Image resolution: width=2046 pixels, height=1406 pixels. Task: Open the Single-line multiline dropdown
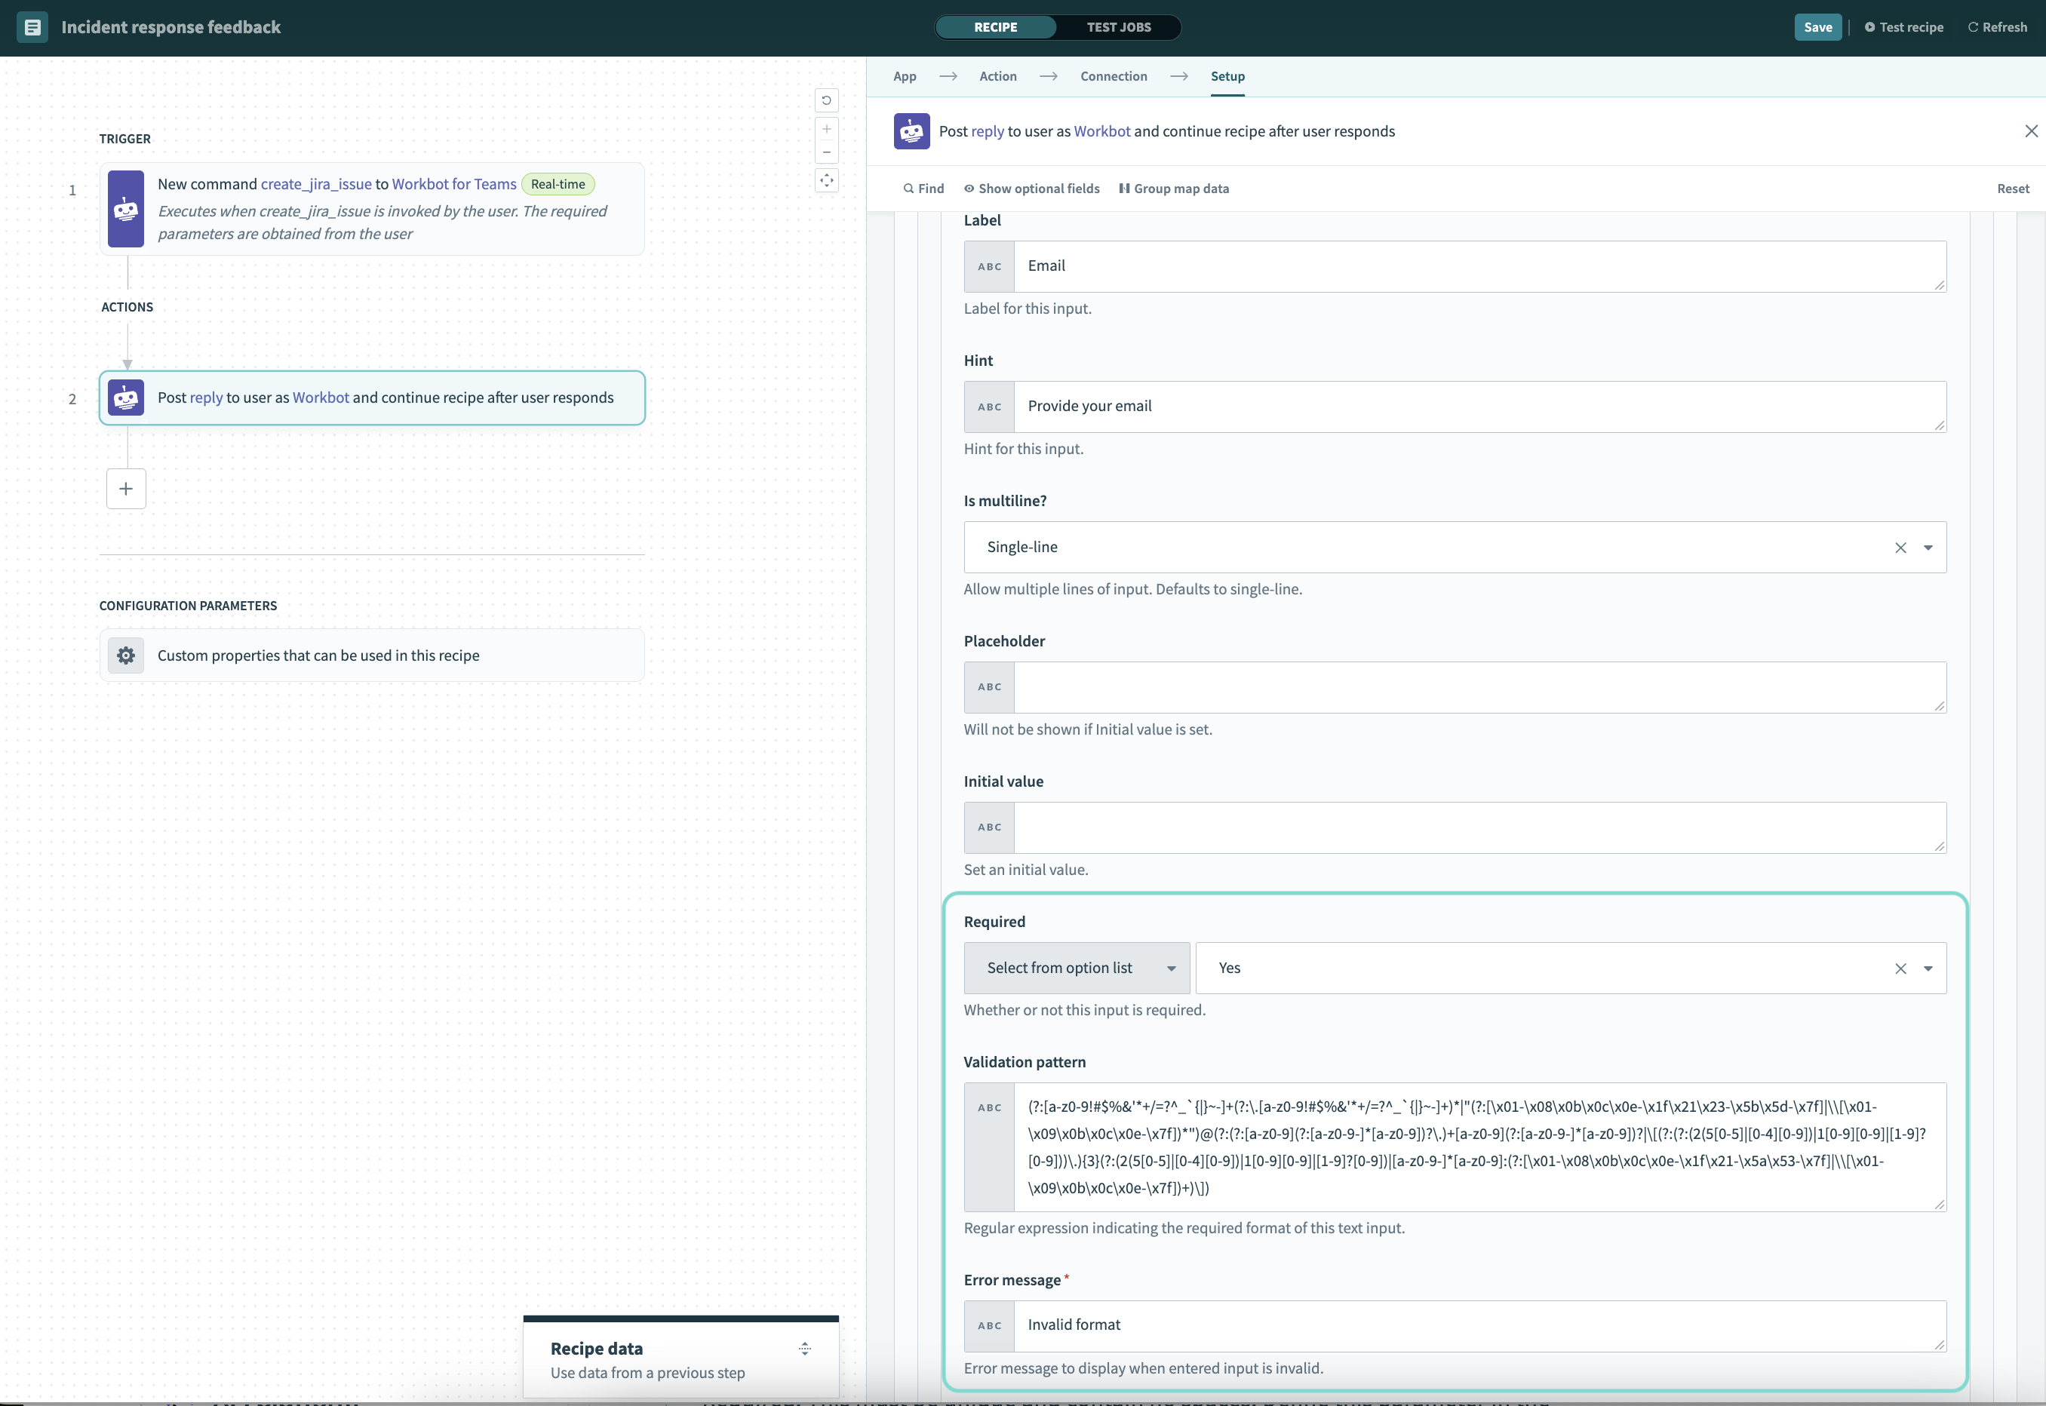click(x=1929, y=547)
